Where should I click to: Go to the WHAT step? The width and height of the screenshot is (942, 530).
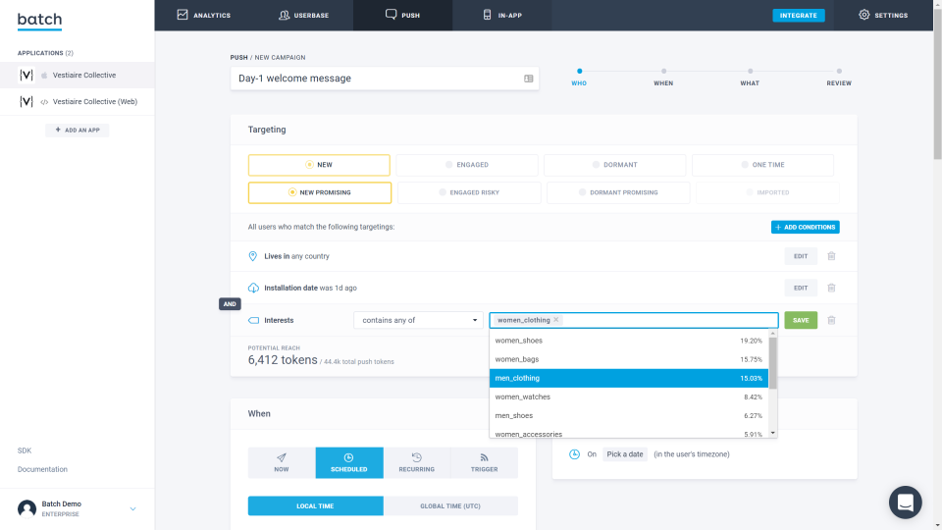coord(750,79)
